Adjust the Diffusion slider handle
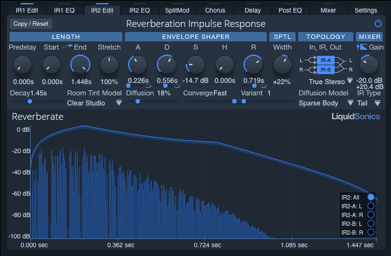 [x=137, y=102]
